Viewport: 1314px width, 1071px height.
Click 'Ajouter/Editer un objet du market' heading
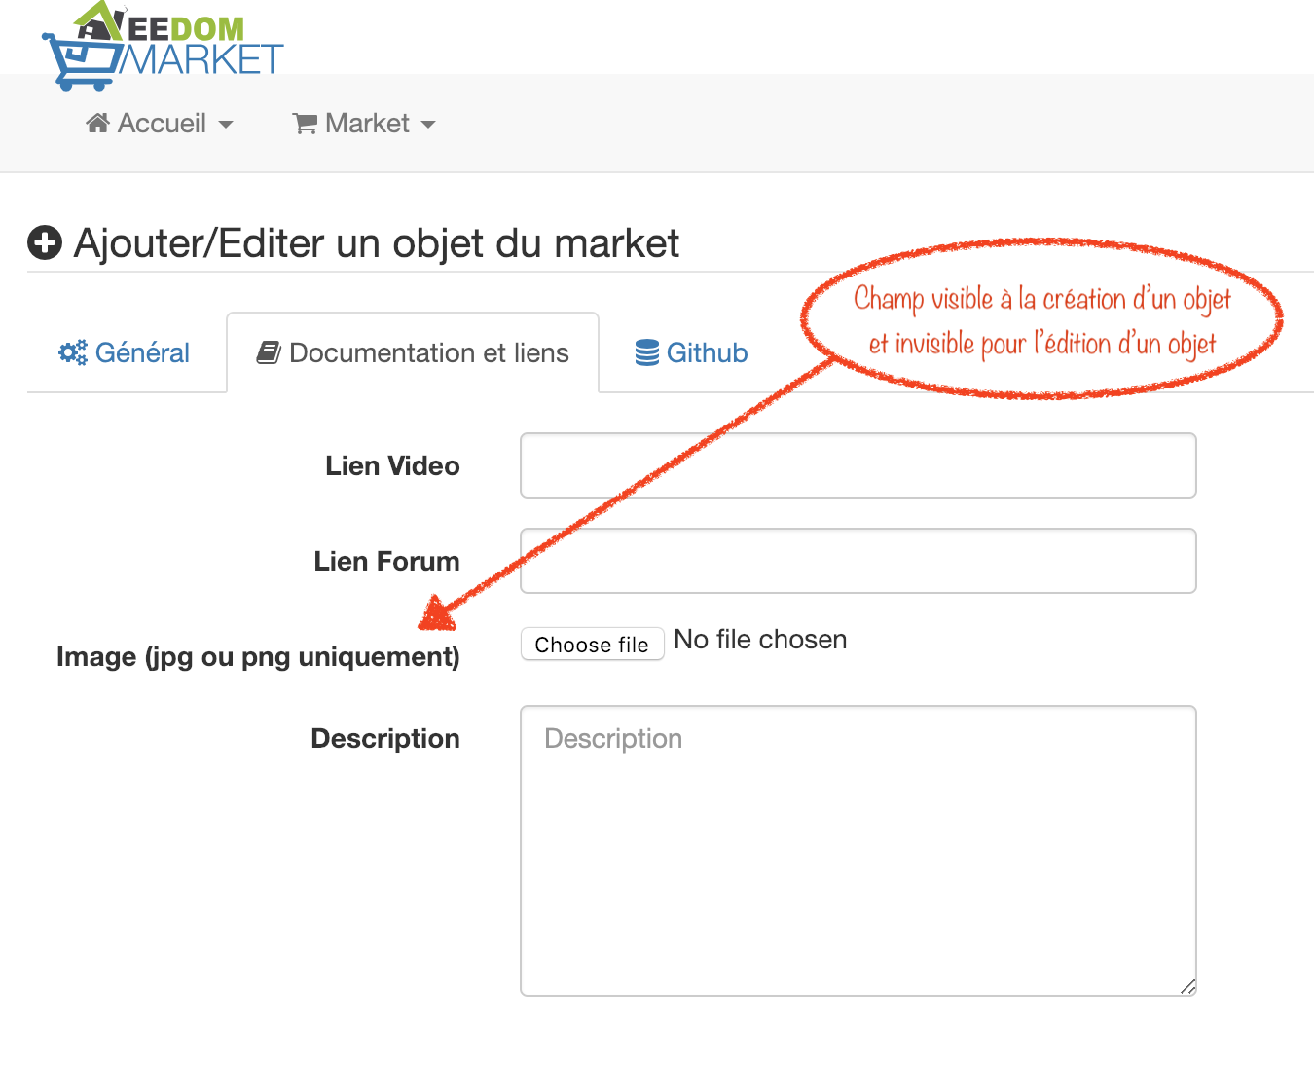[377, 243]
